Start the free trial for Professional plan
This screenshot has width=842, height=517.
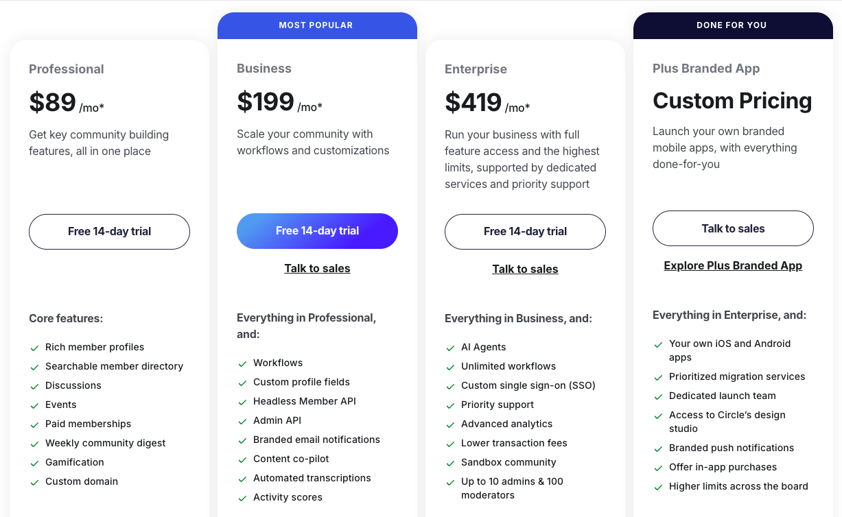[x=109, y=232]
